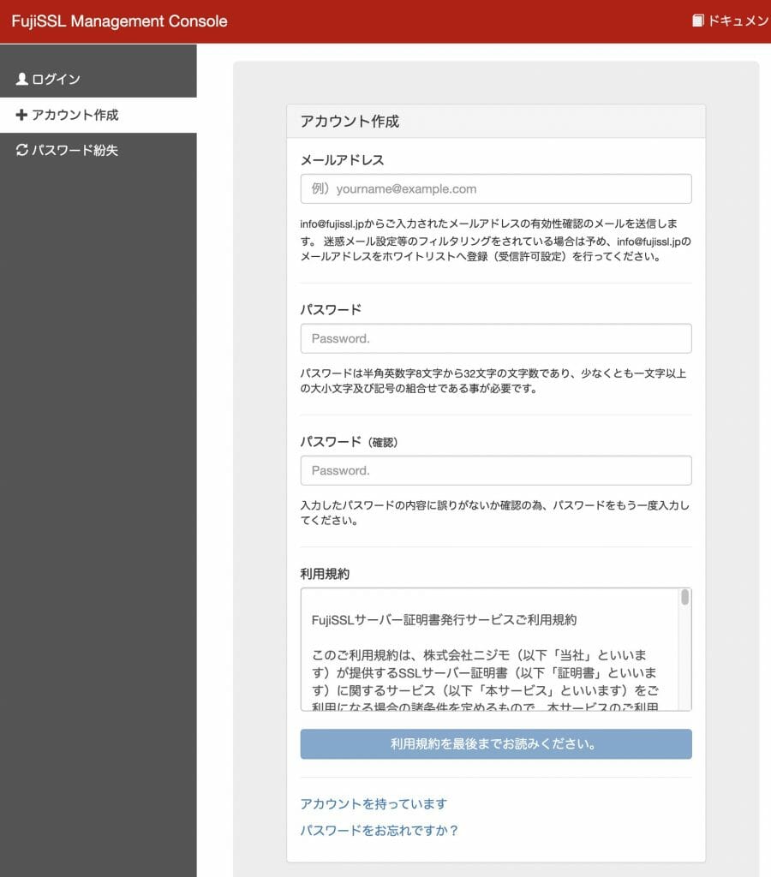Image resolution: width=771 pixels, height=877 pixels.
Task: Click the user icon beside ログイン
Action: pos(21,79)
